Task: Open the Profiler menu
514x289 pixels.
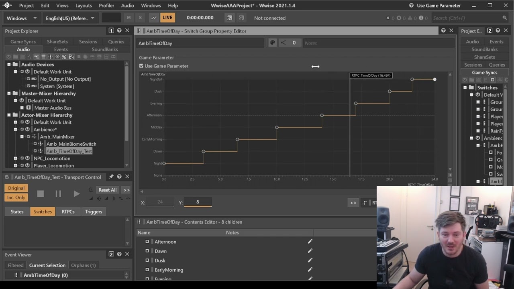Action: pos(106,6)
